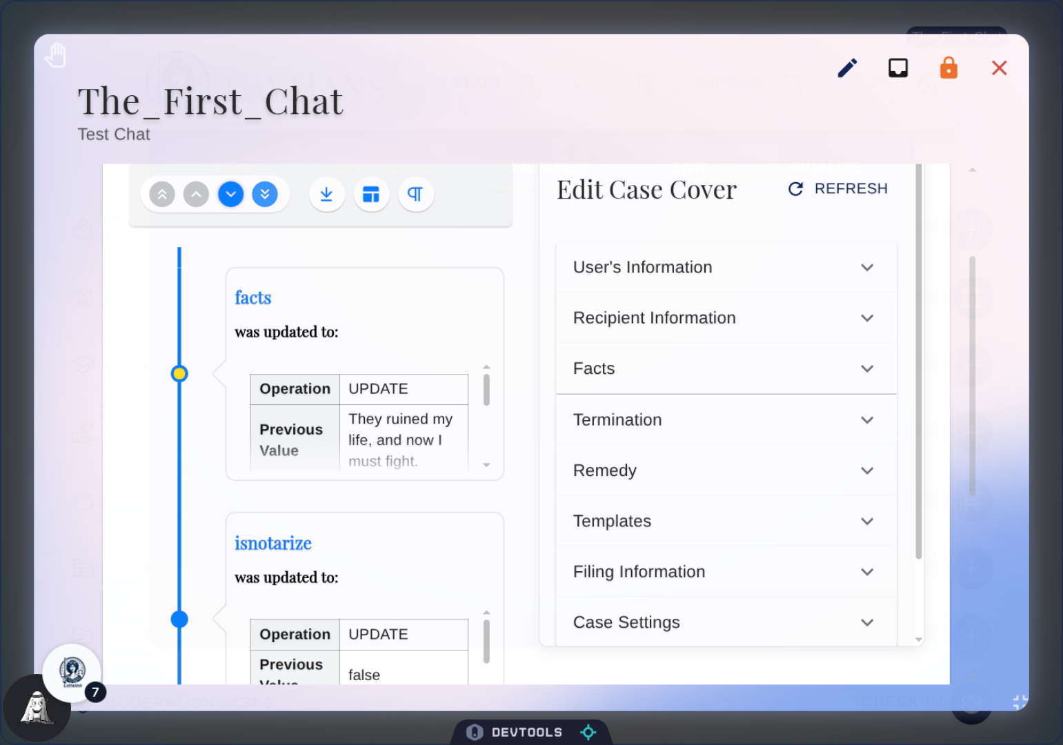Click the single chevron-down navigation icon
Image resolution: width=1063 pixels, height=745 pixels.
230,195
